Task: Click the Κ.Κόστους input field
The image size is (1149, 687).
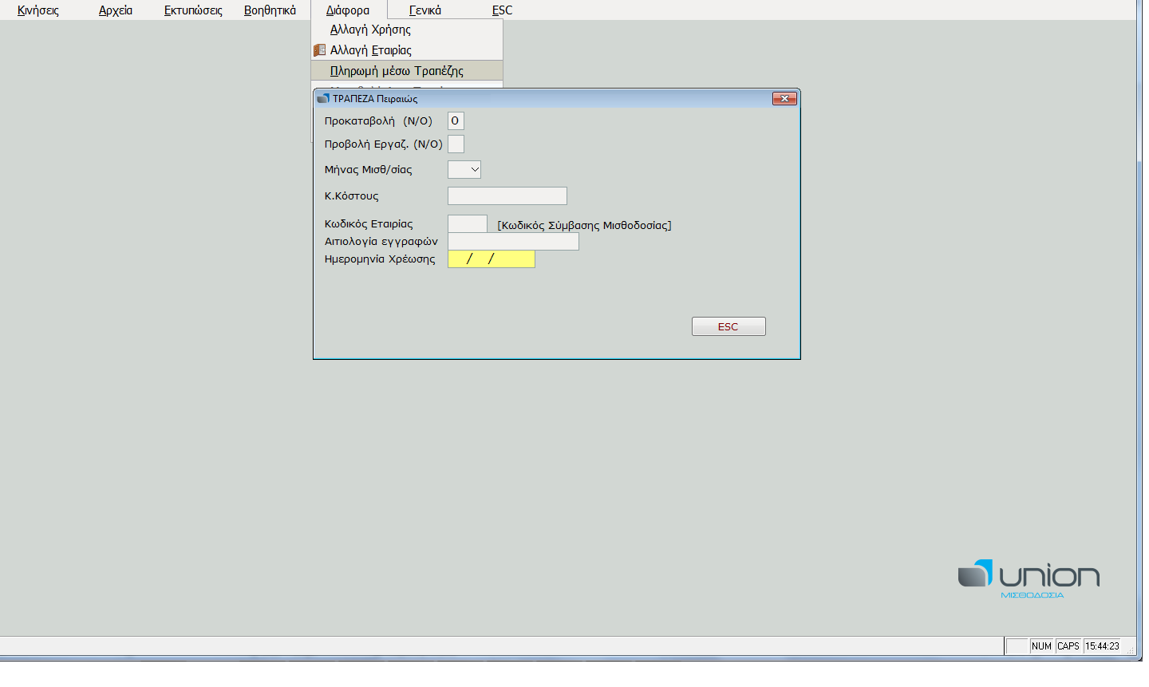Action: [x=507, y=196]
